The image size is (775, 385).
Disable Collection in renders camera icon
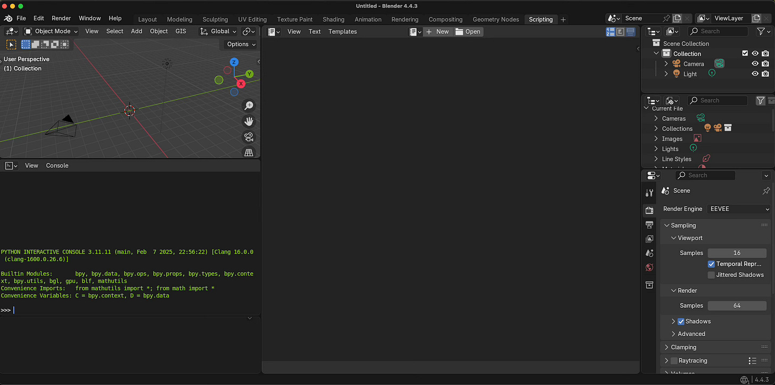pyautogui.click(x=765, y=53)
